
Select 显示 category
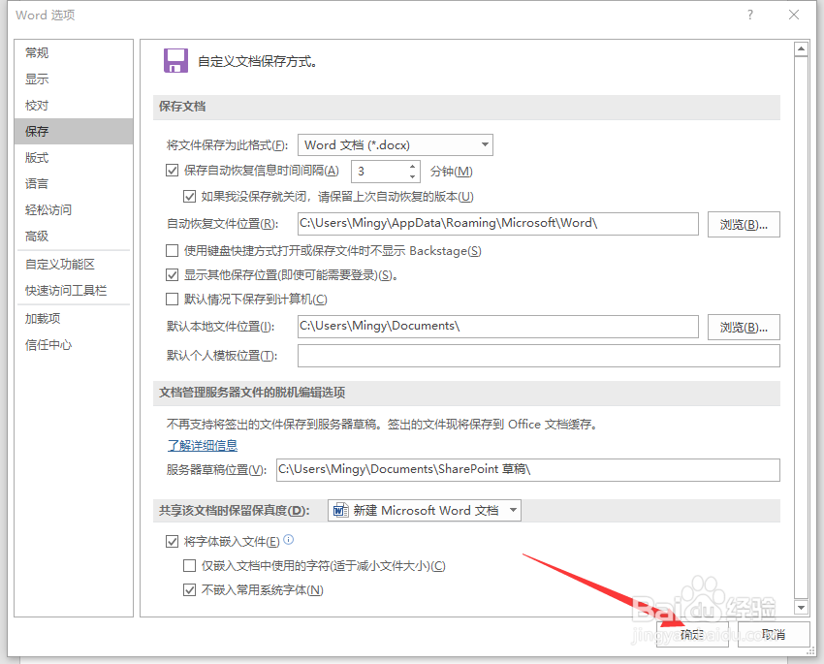74,79
